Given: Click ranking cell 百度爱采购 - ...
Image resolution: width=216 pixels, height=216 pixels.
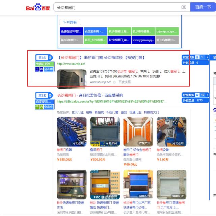Looking at the screenshot, I should point(95,31).
